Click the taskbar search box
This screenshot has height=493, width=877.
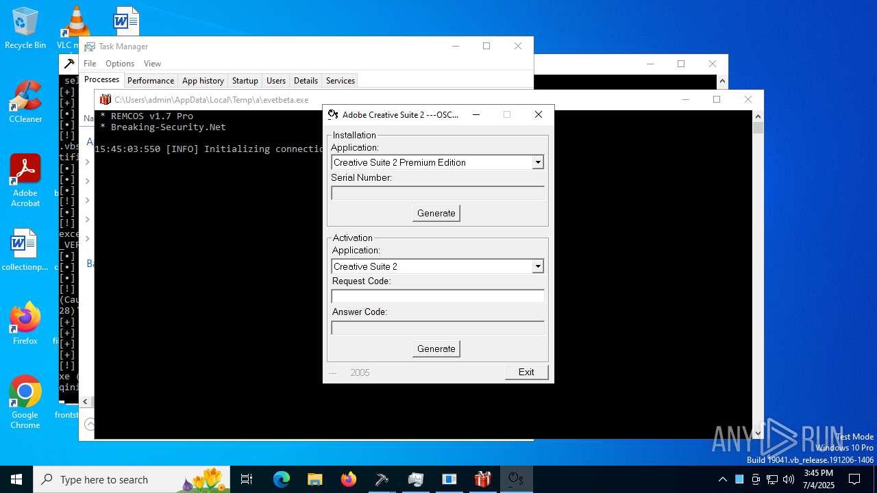132,479
